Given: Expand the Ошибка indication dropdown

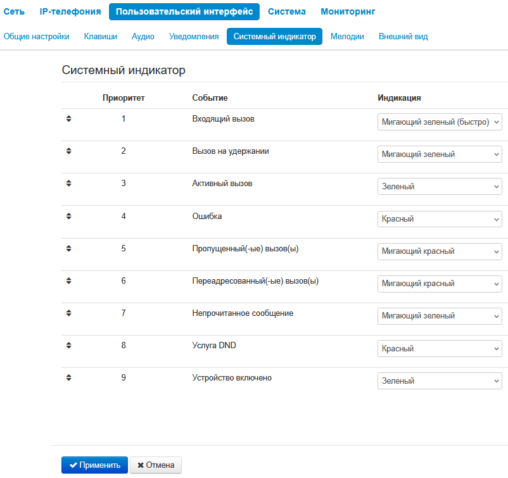Looking at the screenshot, I should click(440, 219).
